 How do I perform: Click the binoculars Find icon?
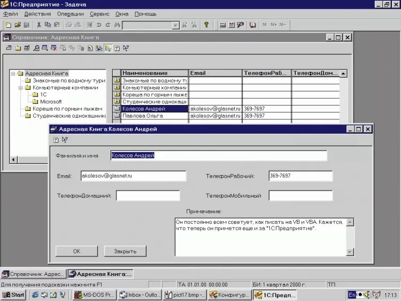click(117, 25)
